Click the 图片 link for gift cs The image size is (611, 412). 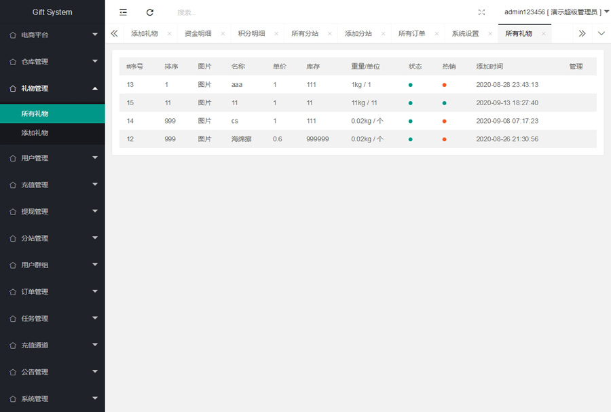click(204, 121)
